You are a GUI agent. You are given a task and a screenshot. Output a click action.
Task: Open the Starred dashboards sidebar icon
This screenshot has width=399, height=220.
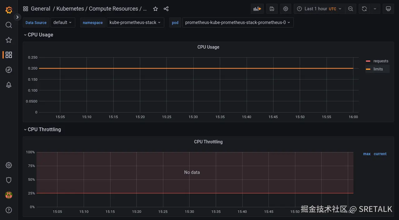(9, 40)
